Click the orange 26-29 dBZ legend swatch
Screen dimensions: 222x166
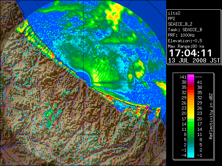(191, 103)
